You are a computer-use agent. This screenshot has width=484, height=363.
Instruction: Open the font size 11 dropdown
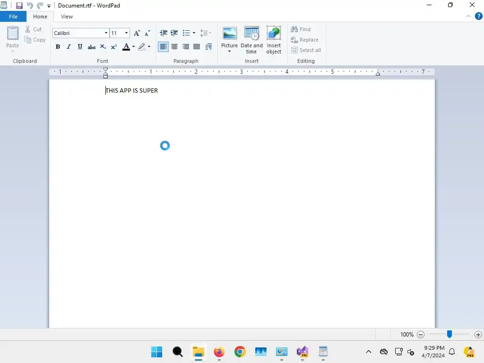(126, 33)
